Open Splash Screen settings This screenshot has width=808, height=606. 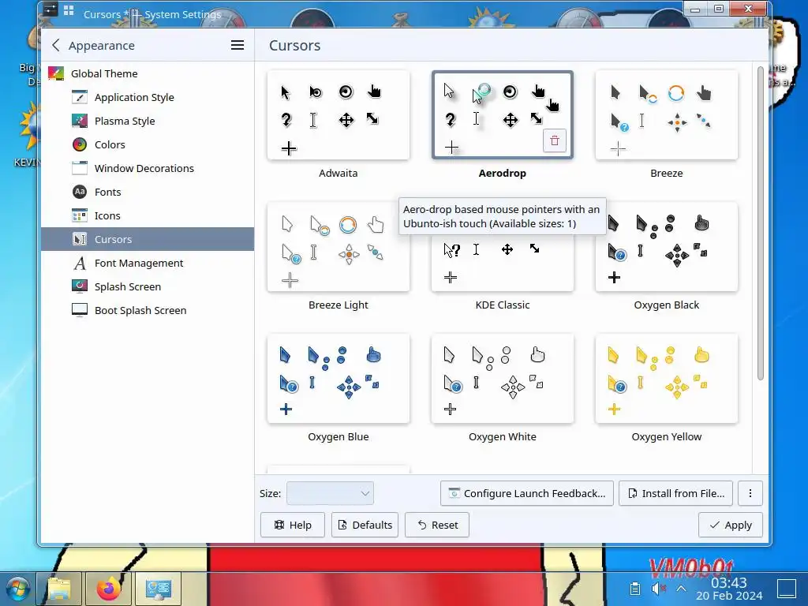pyautogui.click(x=148, y=287)
